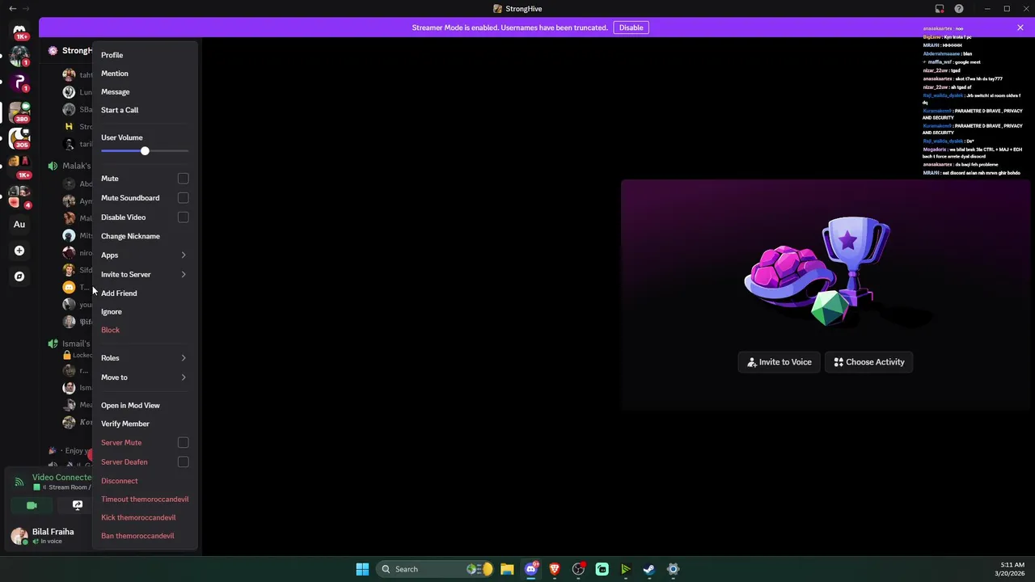Open help icon in title bar

tap(959, 9)
